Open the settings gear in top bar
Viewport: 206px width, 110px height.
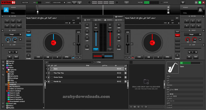coord(183,2)
